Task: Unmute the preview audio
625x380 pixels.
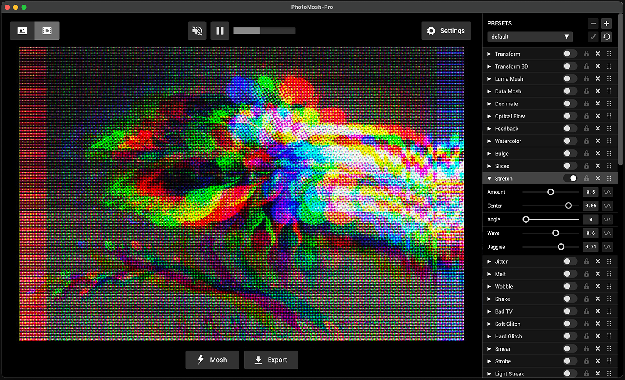Action: click(197, 30)
